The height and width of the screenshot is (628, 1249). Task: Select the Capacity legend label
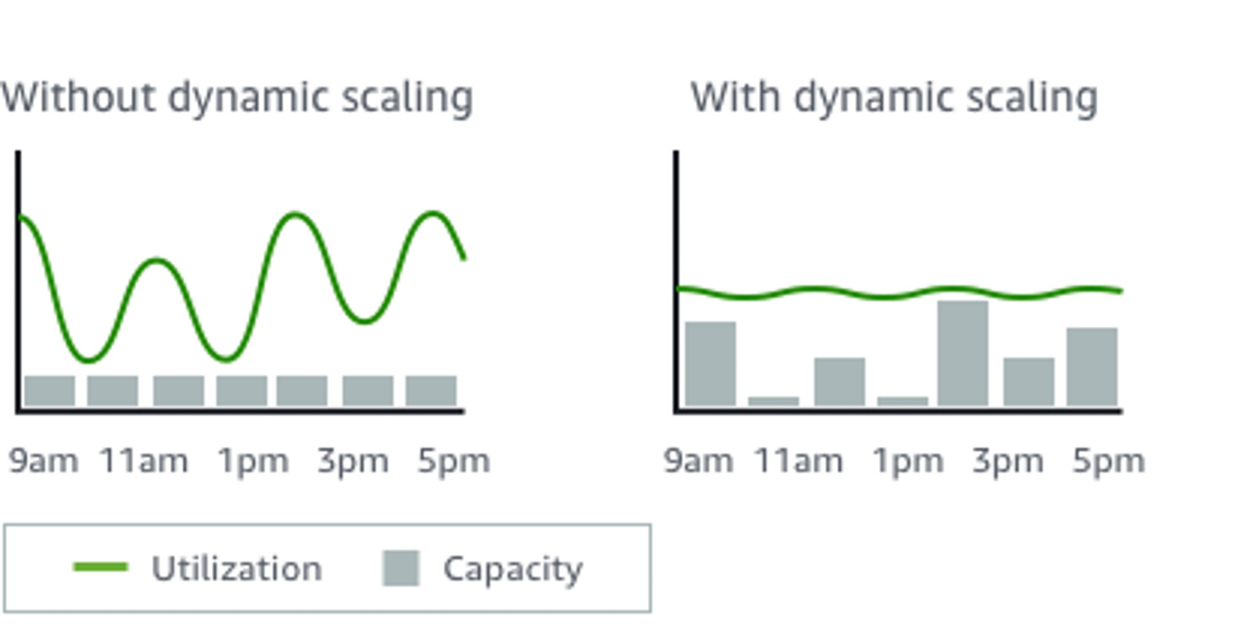coord(513,570)
